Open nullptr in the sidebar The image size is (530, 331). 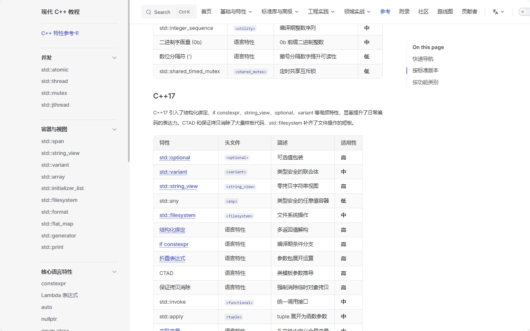point(49,319)
